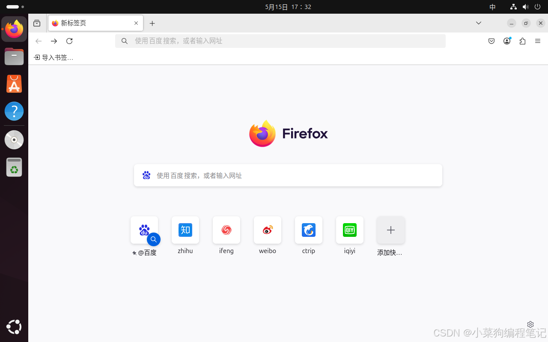Open Help question mark in dock

coord(14,111)
